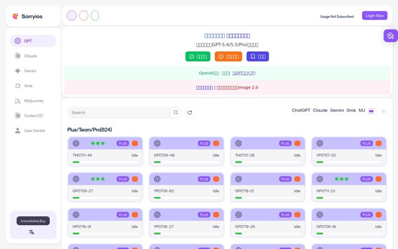Open the Midjourney sidebar section

coord(33,101)
